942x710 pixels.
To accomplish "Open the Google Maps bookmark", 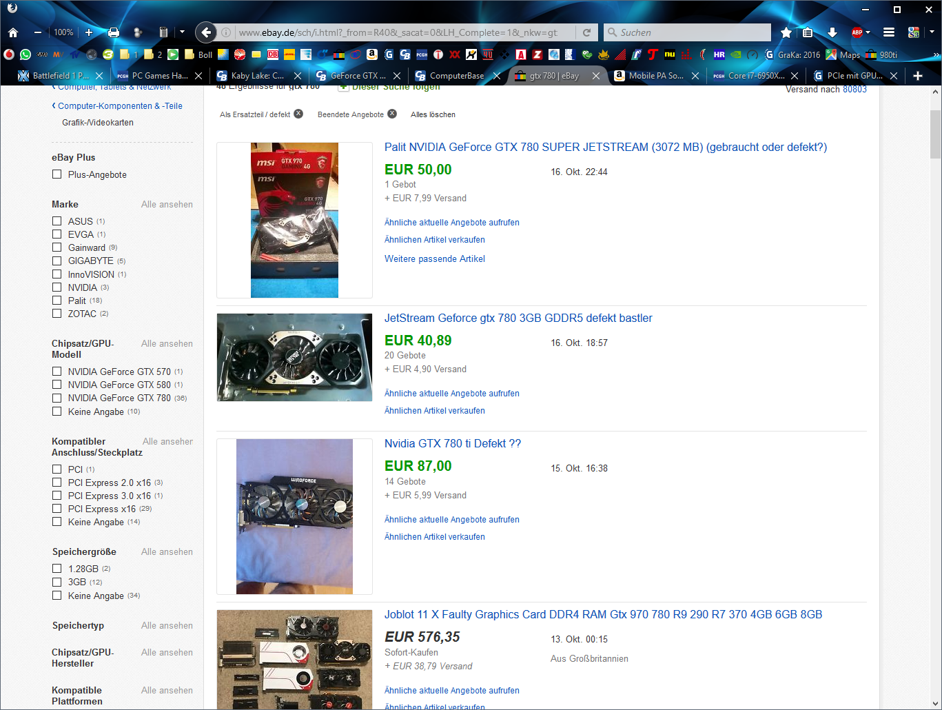I will [843, 54].
